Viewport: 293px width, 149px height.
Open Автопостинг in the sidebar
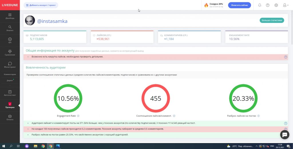click(x=10, y=93)
